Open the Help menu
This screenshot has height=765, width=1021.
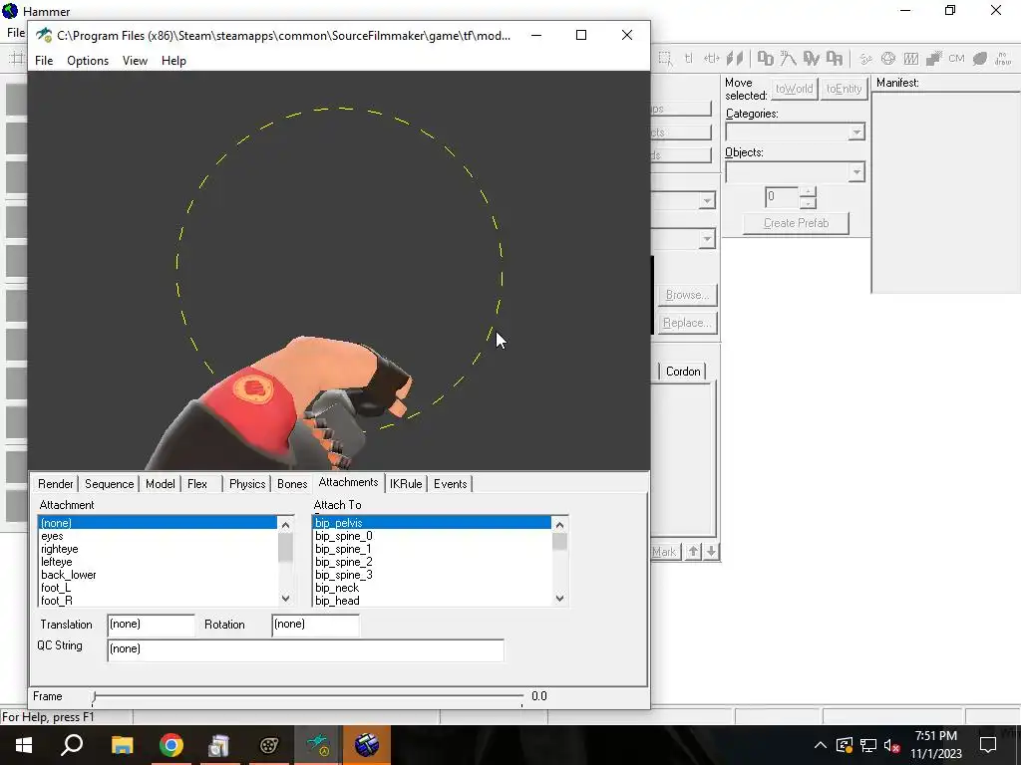pos(173,61)
